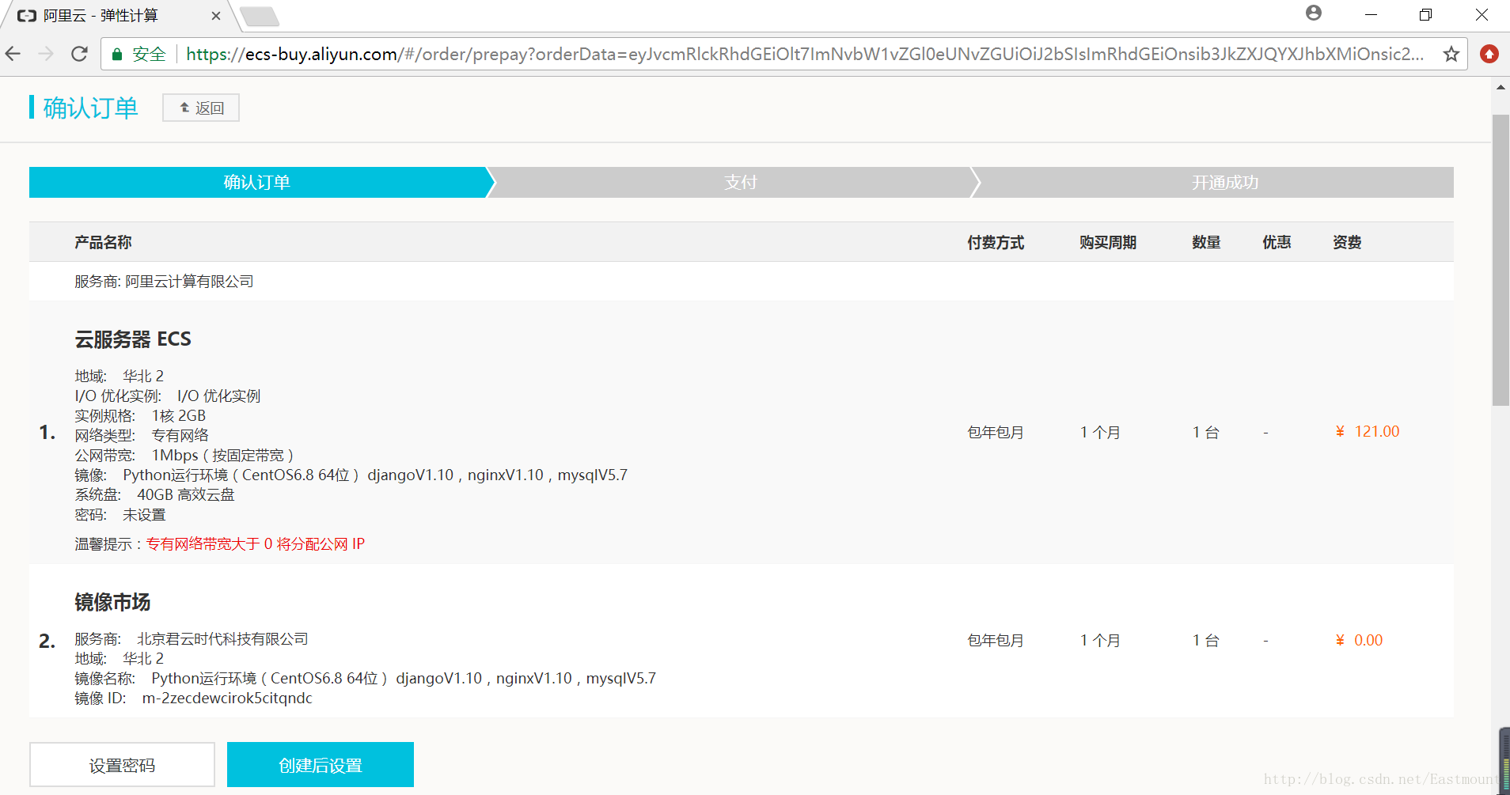The width and height of the screenshot is (1510, 795).
Task: Click the 资费 column header
Action: tap(1347, 242)
